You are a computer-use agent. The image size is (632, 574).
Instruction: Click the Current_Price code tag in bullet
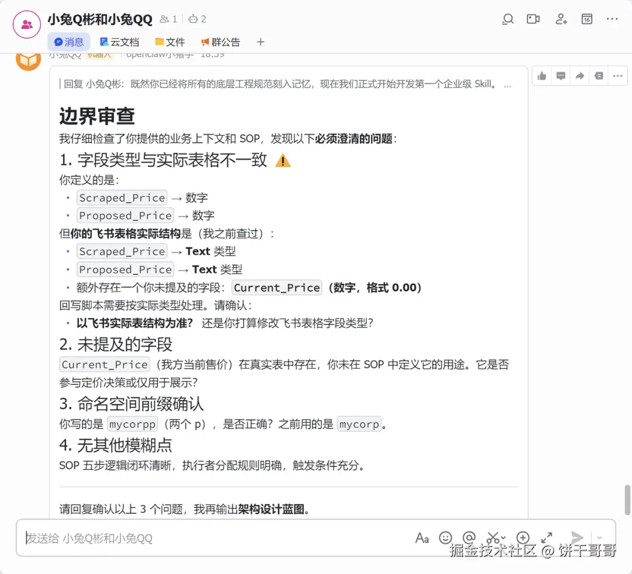[x=277, y=288]
